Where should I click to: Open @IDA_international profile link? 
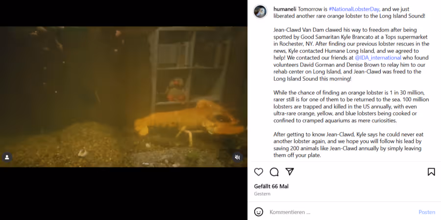[x=378, y=58]
